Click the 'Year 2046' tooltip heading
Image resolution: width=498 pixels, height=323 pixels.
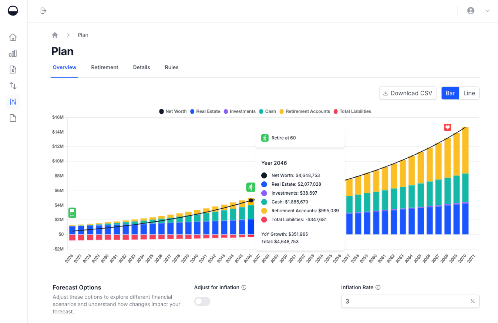coord(274,163)
